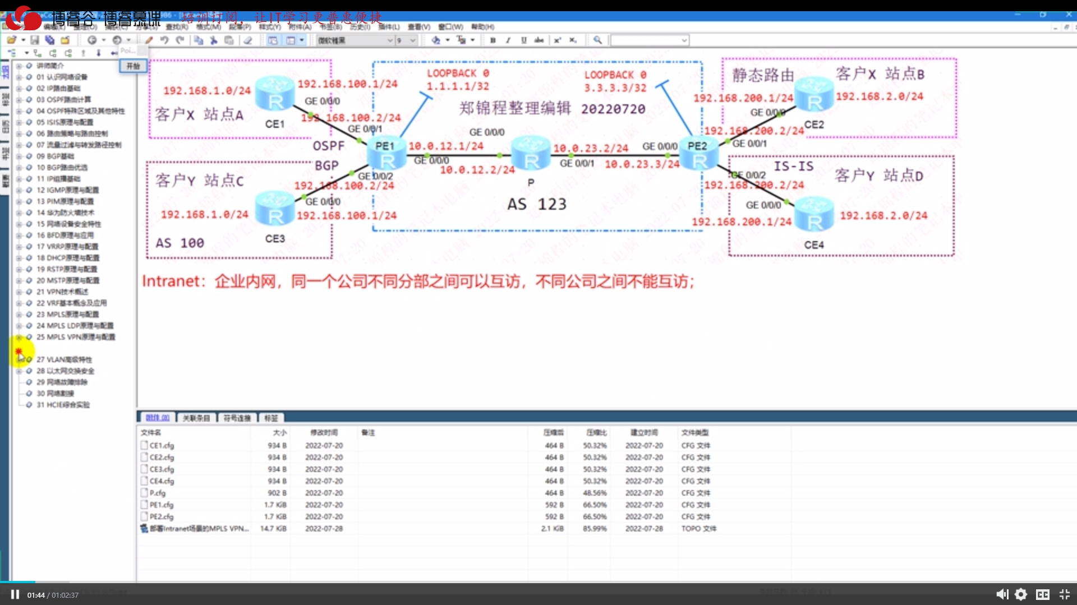Click the undo arrow icon
The height and width of the screenshot is (605, 1077).
164,40
